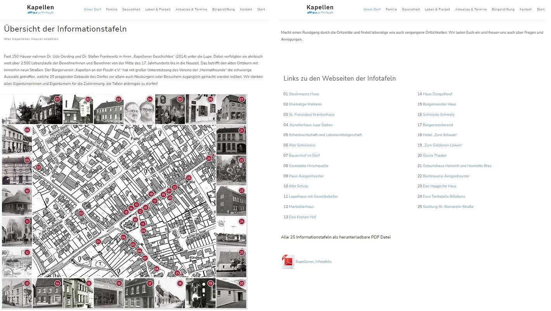Click marker 03 on the street map

(x=81, y=213)
